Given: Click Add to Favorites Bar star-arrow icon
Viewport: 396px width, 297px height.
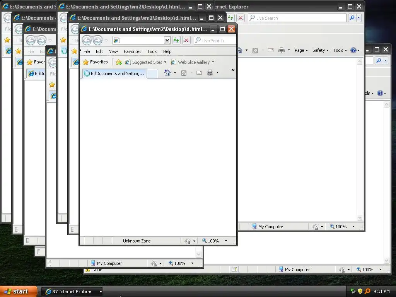Looking at the screenshot, I should (x=118, y=62).
